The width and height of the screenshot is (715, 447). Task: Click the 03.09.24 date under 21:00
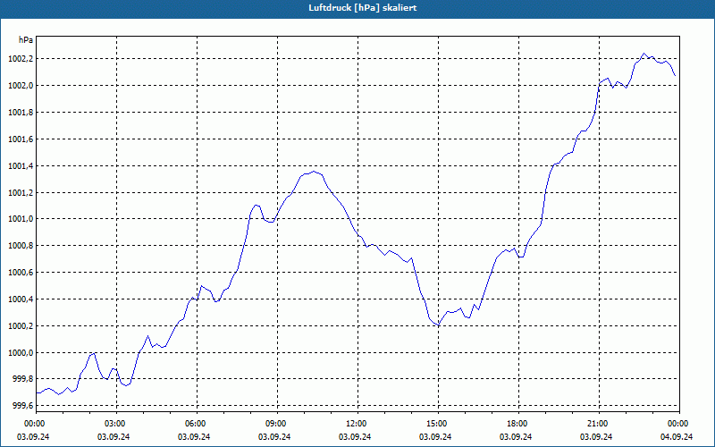tap(596, 437)
